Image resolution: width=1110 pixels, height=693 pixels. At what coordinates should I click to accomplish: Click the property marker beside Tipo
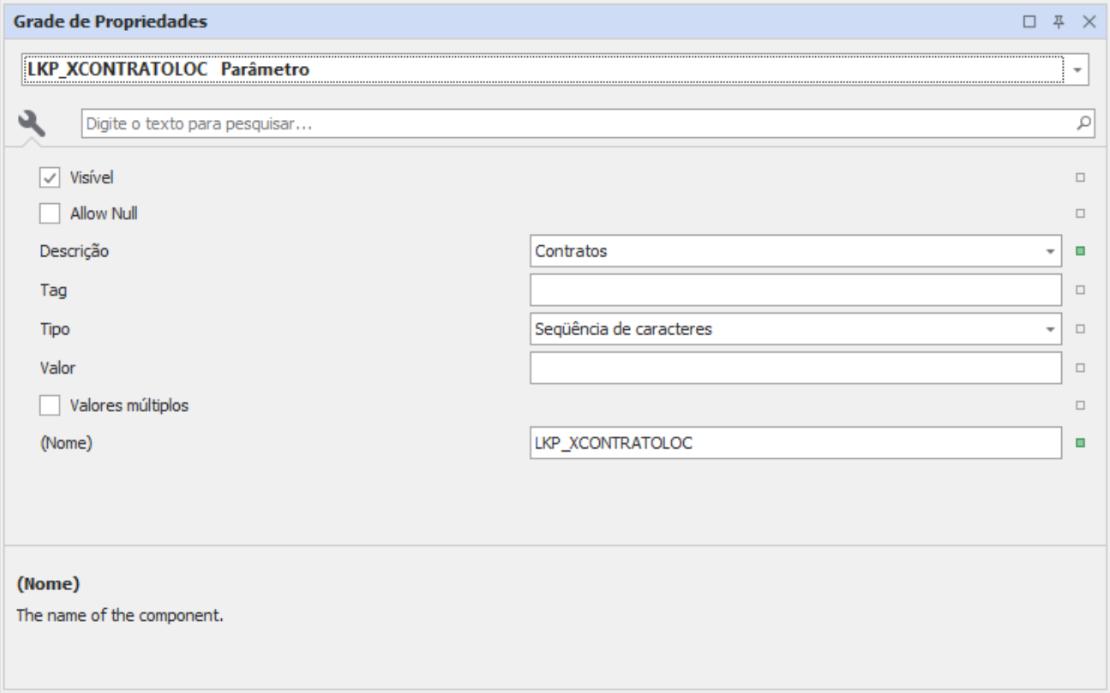[x=1080, y=329]
